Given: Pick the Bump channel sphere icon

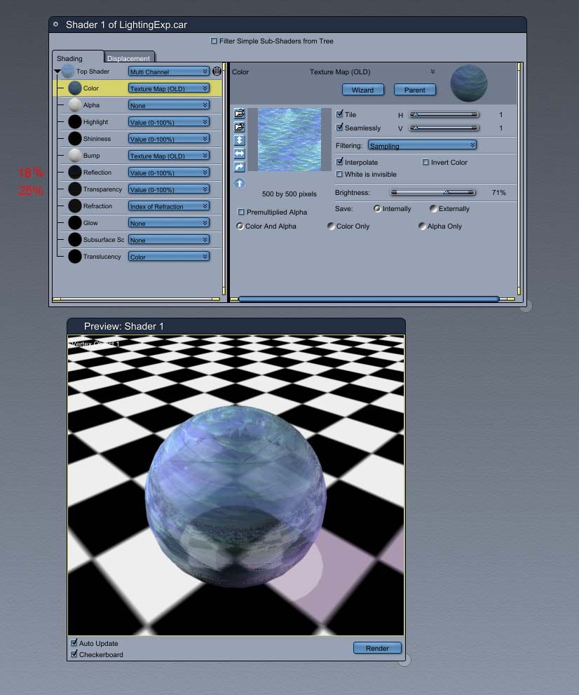Looking at the screenshot, I should [x=75, y=155].
